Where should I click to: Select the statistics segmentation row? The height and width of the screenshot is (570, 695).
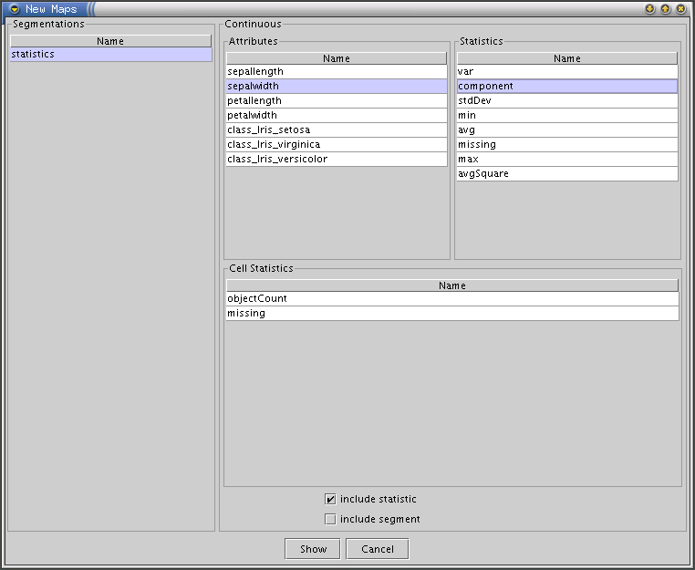(110, 54)
